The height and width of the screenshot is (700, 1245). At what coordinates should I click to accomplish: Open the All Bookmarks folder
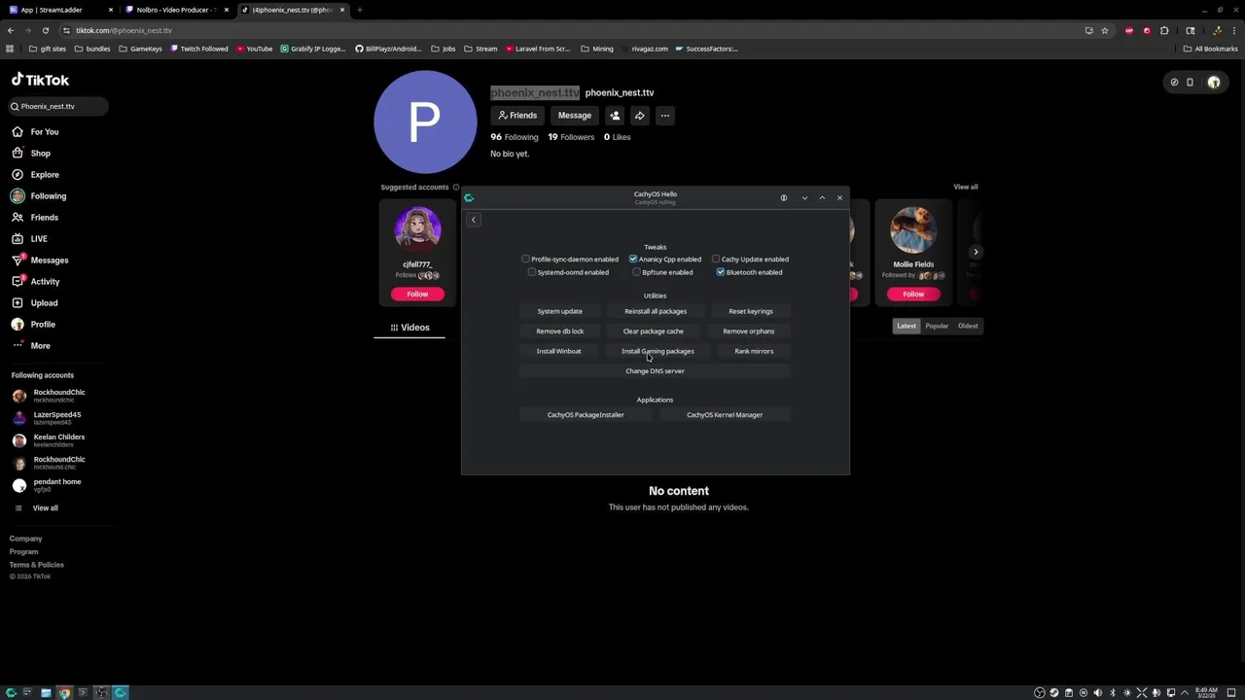coord(1211,49)
